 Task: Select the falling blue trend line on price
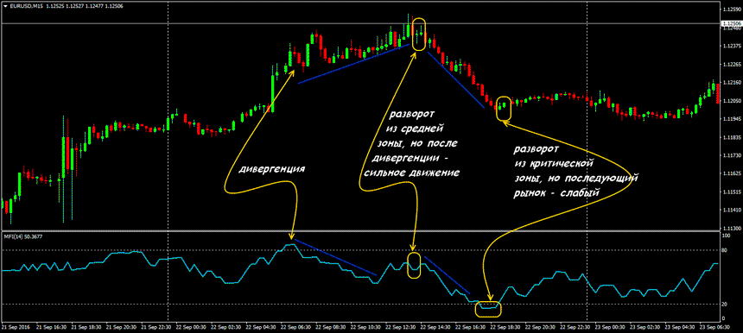click(x=456, y=79)
